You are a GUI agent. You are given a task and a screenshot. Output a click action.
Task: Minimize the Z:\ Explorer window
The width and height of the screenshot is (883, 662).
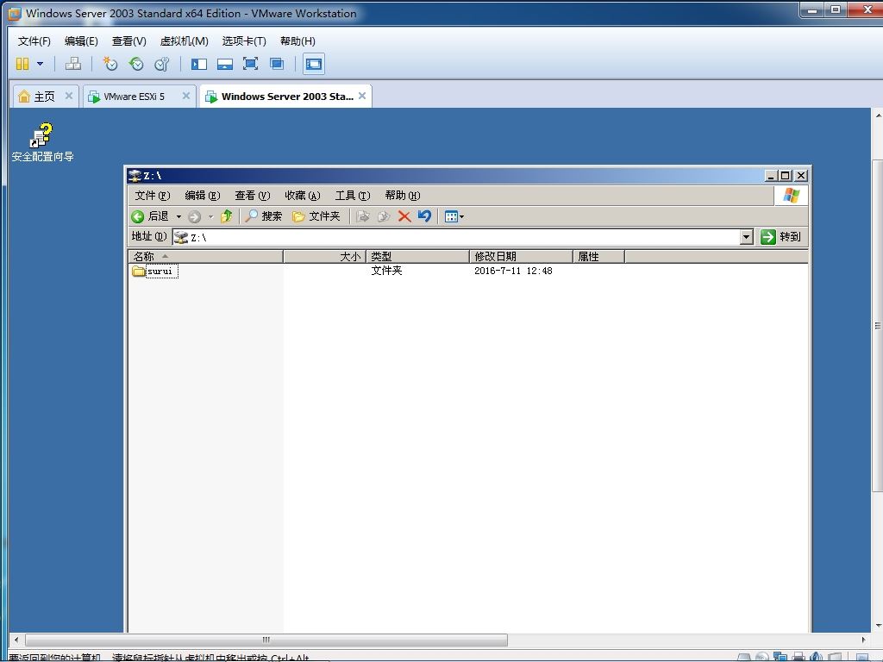point(772,176)
